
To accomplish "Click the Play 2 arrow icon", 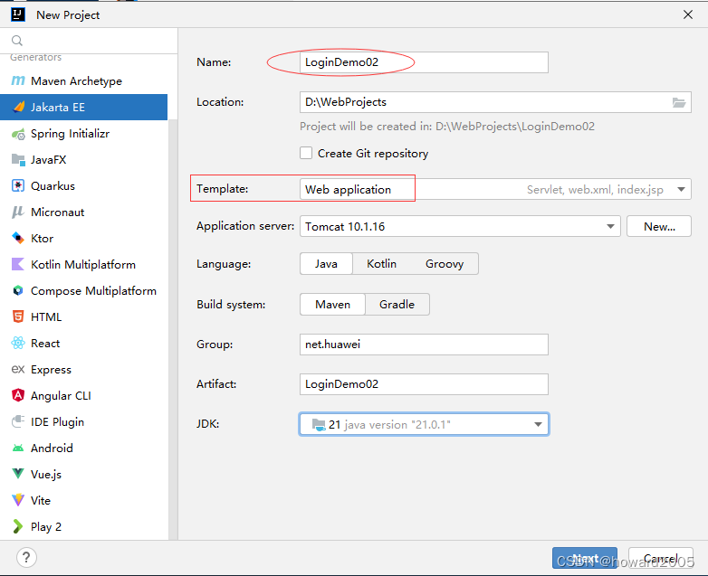I will coord(17,526).
